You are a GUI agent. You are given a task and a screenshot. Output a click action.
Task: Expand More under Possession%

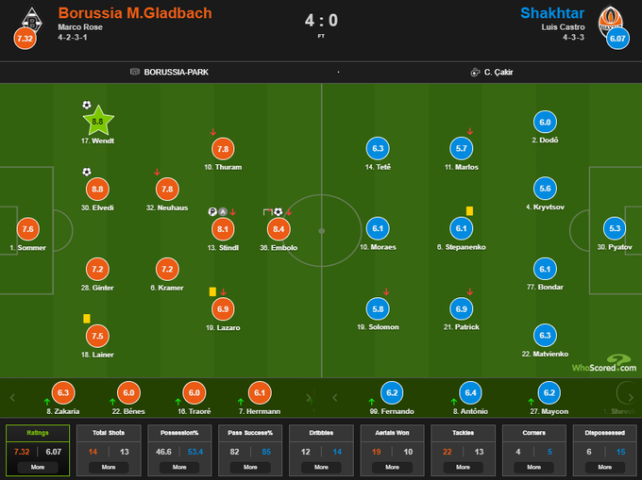[178, 466]
